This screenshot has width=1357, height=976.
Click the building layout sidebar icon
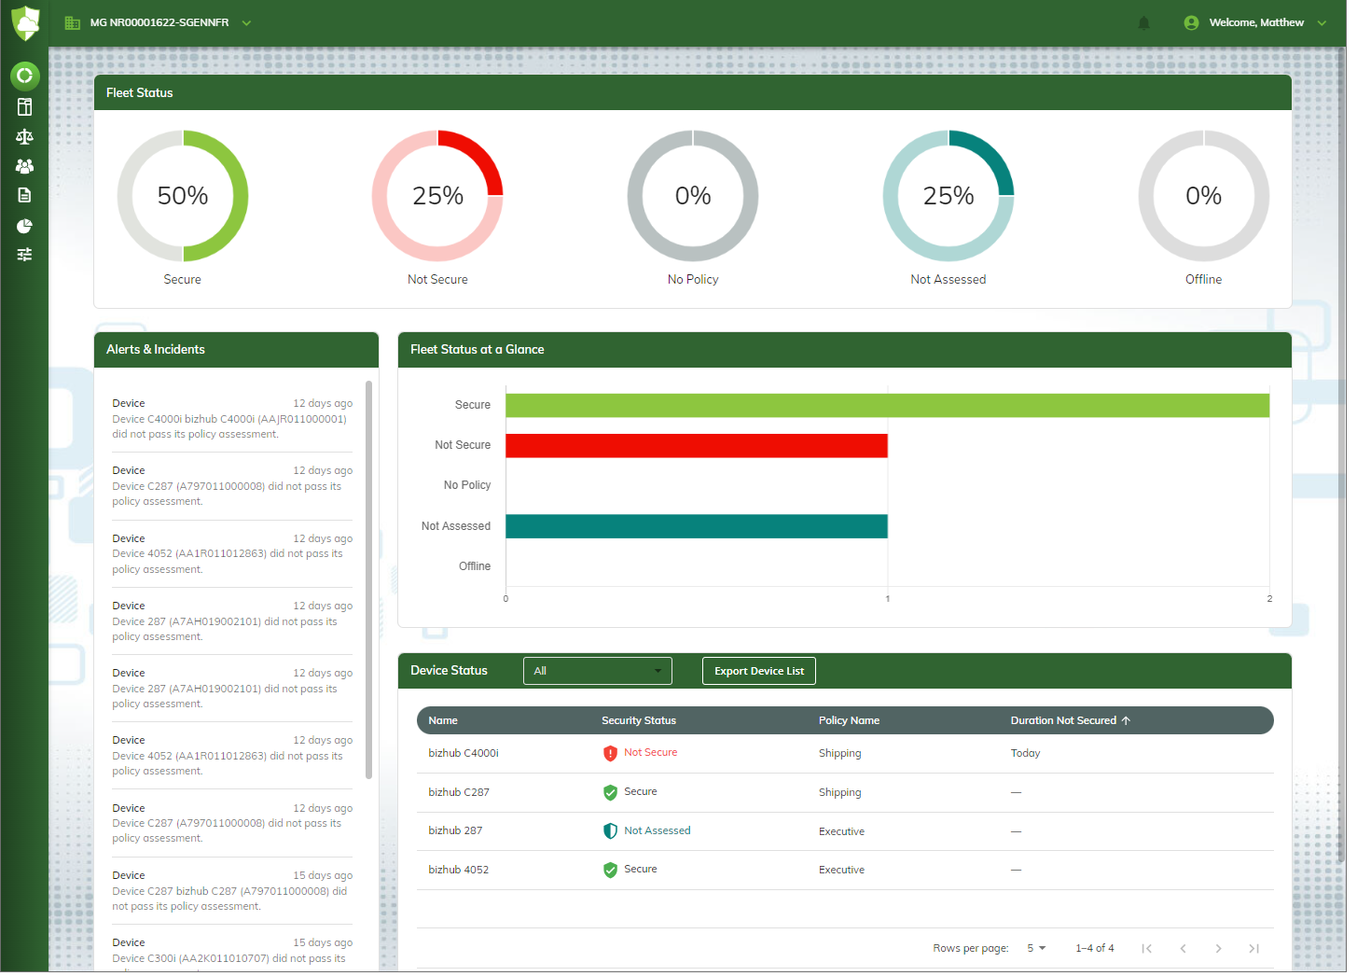[x=25, y=106]
